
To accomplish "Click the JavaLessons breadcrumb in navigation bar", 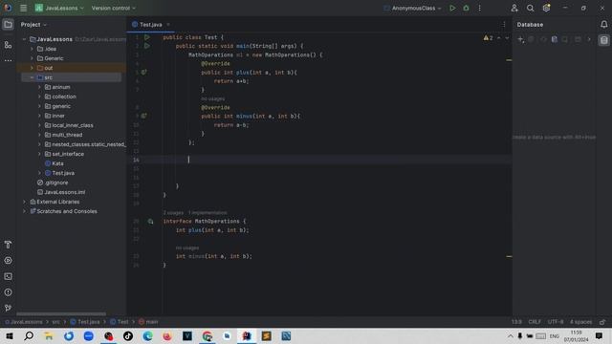I will 24,322.
